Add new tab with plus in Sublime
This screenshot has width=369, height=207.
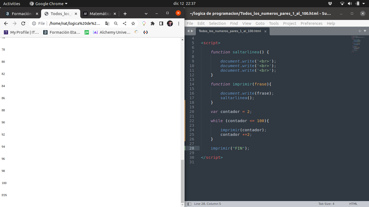click(360, 31)
